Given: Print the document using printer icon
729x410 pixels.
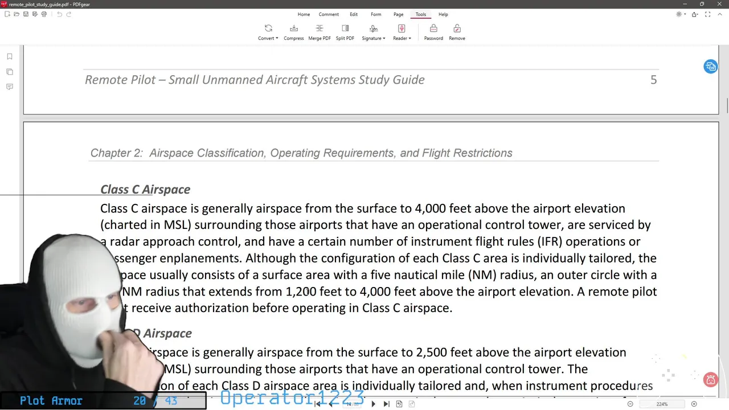Looking at the screenshot, I should [44, 14].
